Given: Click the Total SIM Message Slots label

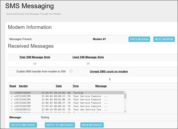Looking at the screenshot, I should click(x=35, y=57).
